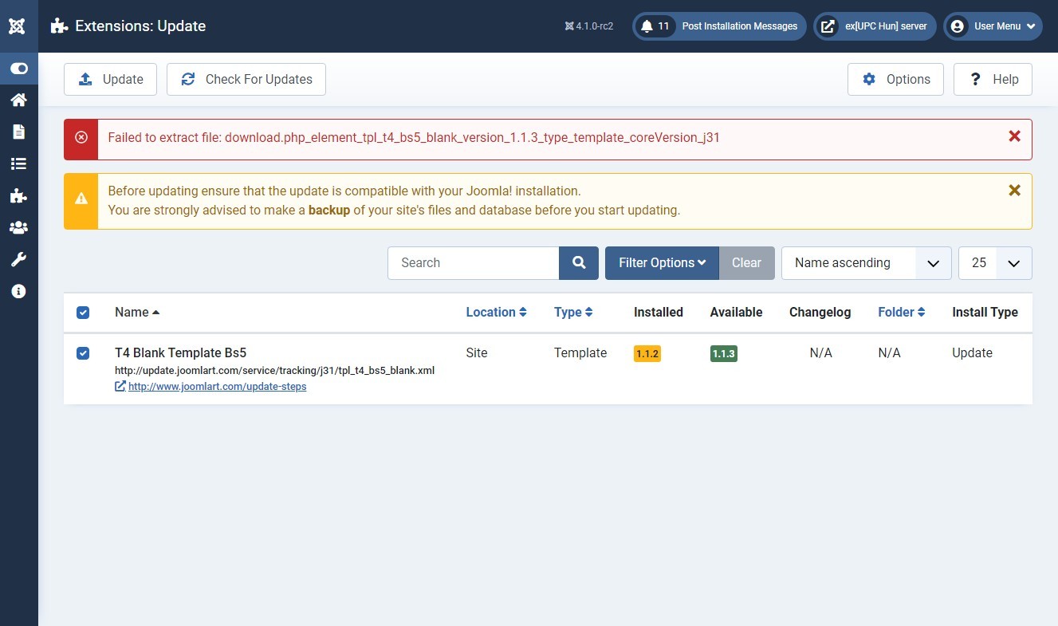This screenshot has height=626, width=1058.
Task: Visit the ex[UPC Hun] server site link
Action: (x=875, y=26)
